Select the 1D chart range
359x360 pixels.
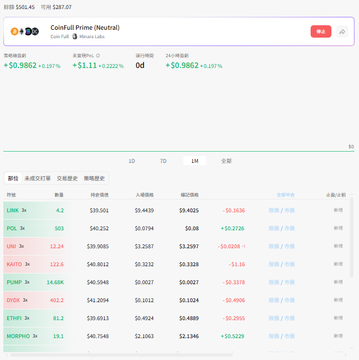click(x=132, y=161)
